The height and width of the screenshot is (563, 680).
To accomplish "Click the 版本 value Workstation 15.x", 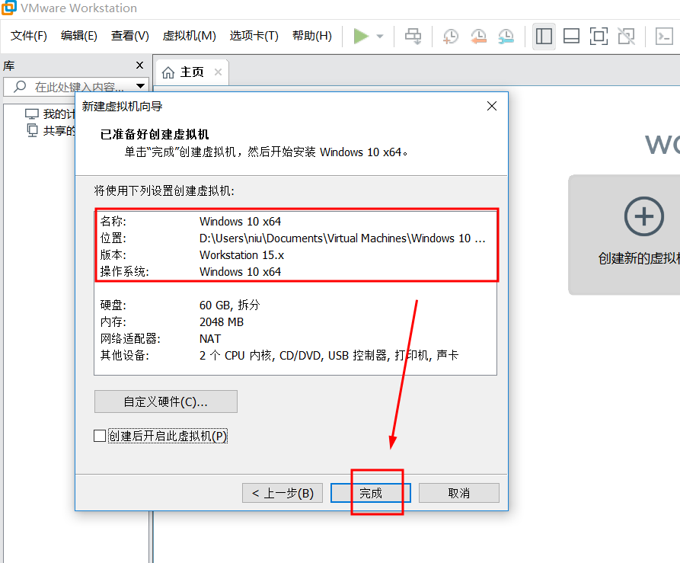I will [x=241, y=255].
